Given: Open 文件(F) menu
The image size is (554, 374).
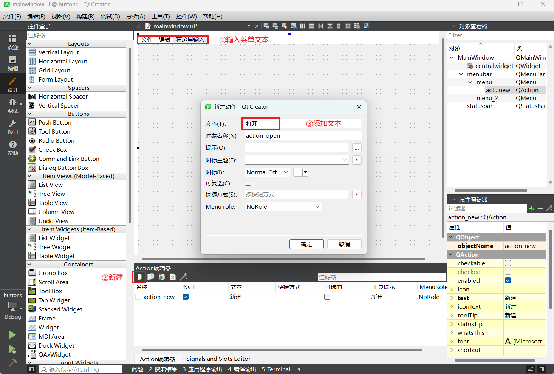Looking at the screenshot, I should click(12, 17).
